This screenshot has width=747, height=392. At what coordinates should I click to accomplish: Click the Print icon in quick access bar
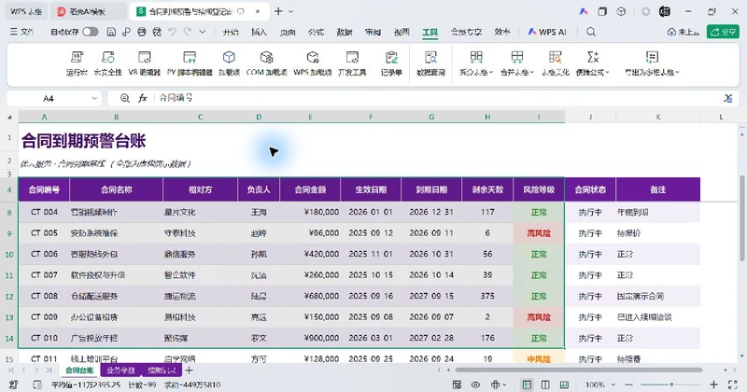coord(142,32)
